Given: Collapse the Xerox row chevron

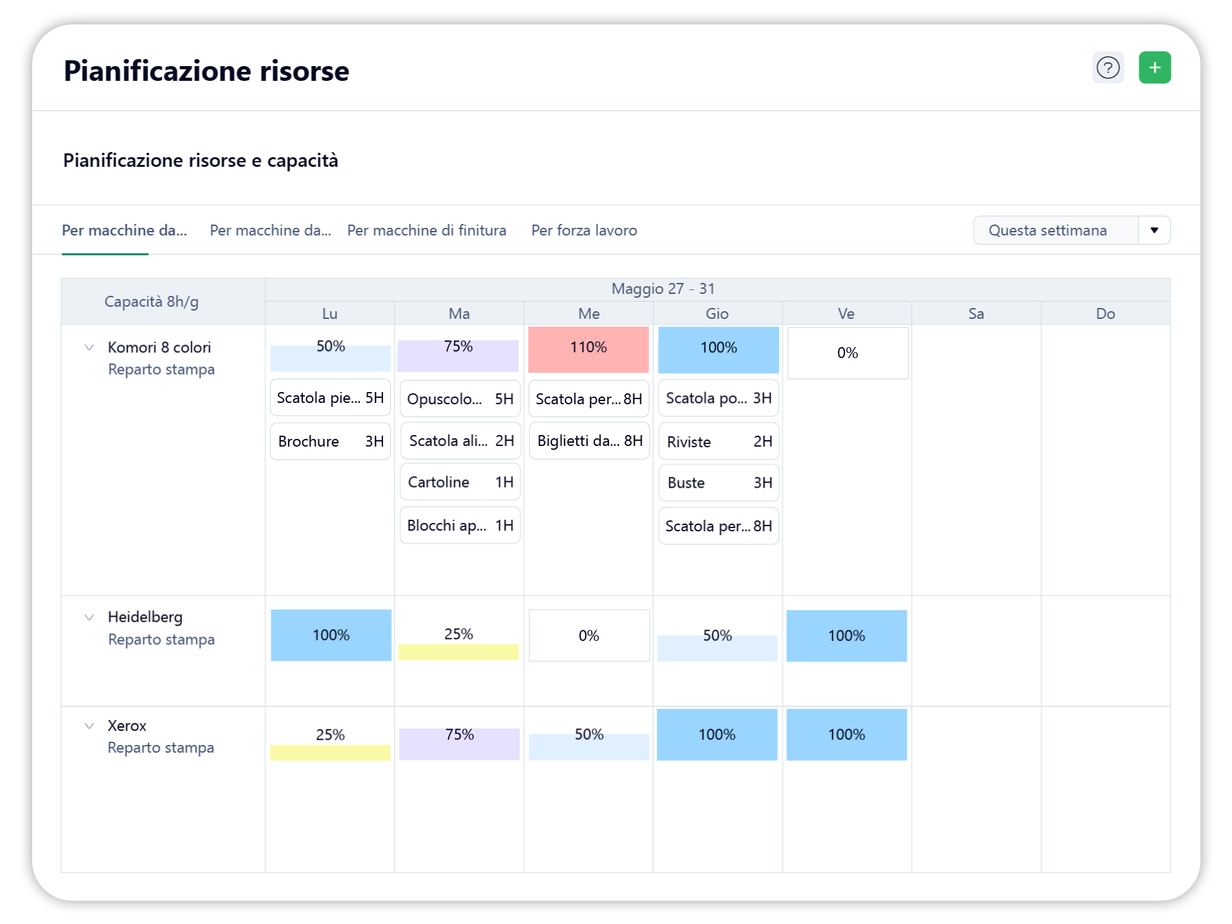Looking at the screenshot, I should [x=89, y=726].
